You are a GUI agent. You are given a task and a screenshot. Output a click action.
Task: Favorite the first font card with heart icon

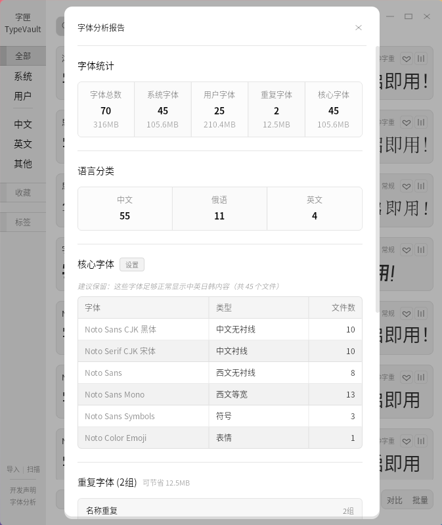407,59
